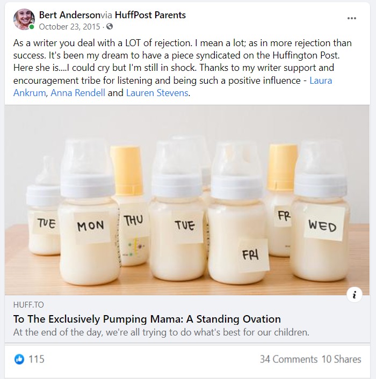Click the article description text
This screenshot has height=379, width=376.
click(161, 332)
